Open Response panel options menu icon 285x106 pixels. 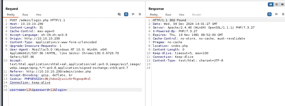[283, 14]
